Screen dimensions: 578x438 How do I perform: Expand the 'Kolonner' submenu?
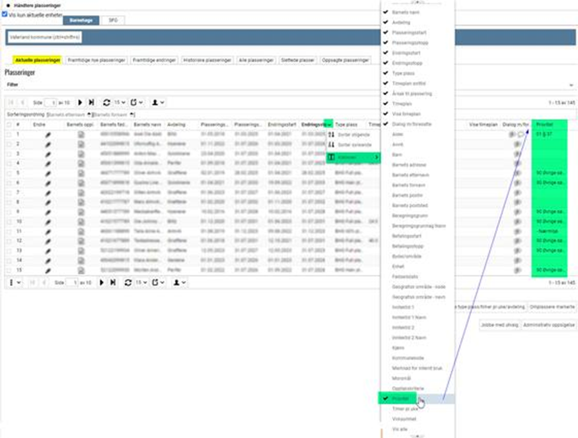(x=353, y=158)
